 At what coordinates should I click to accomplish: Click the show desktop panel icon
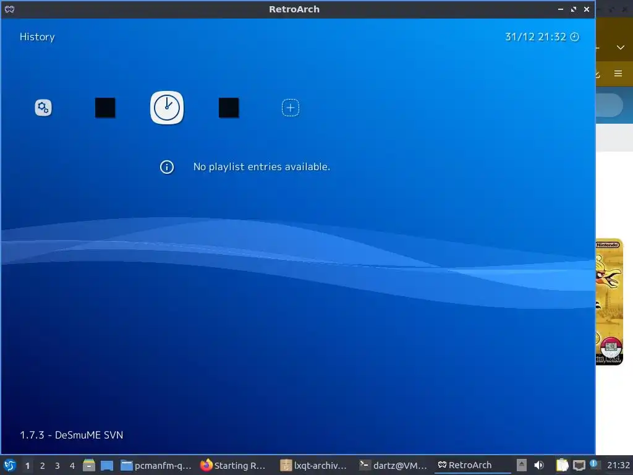click(x=107, y=466)
